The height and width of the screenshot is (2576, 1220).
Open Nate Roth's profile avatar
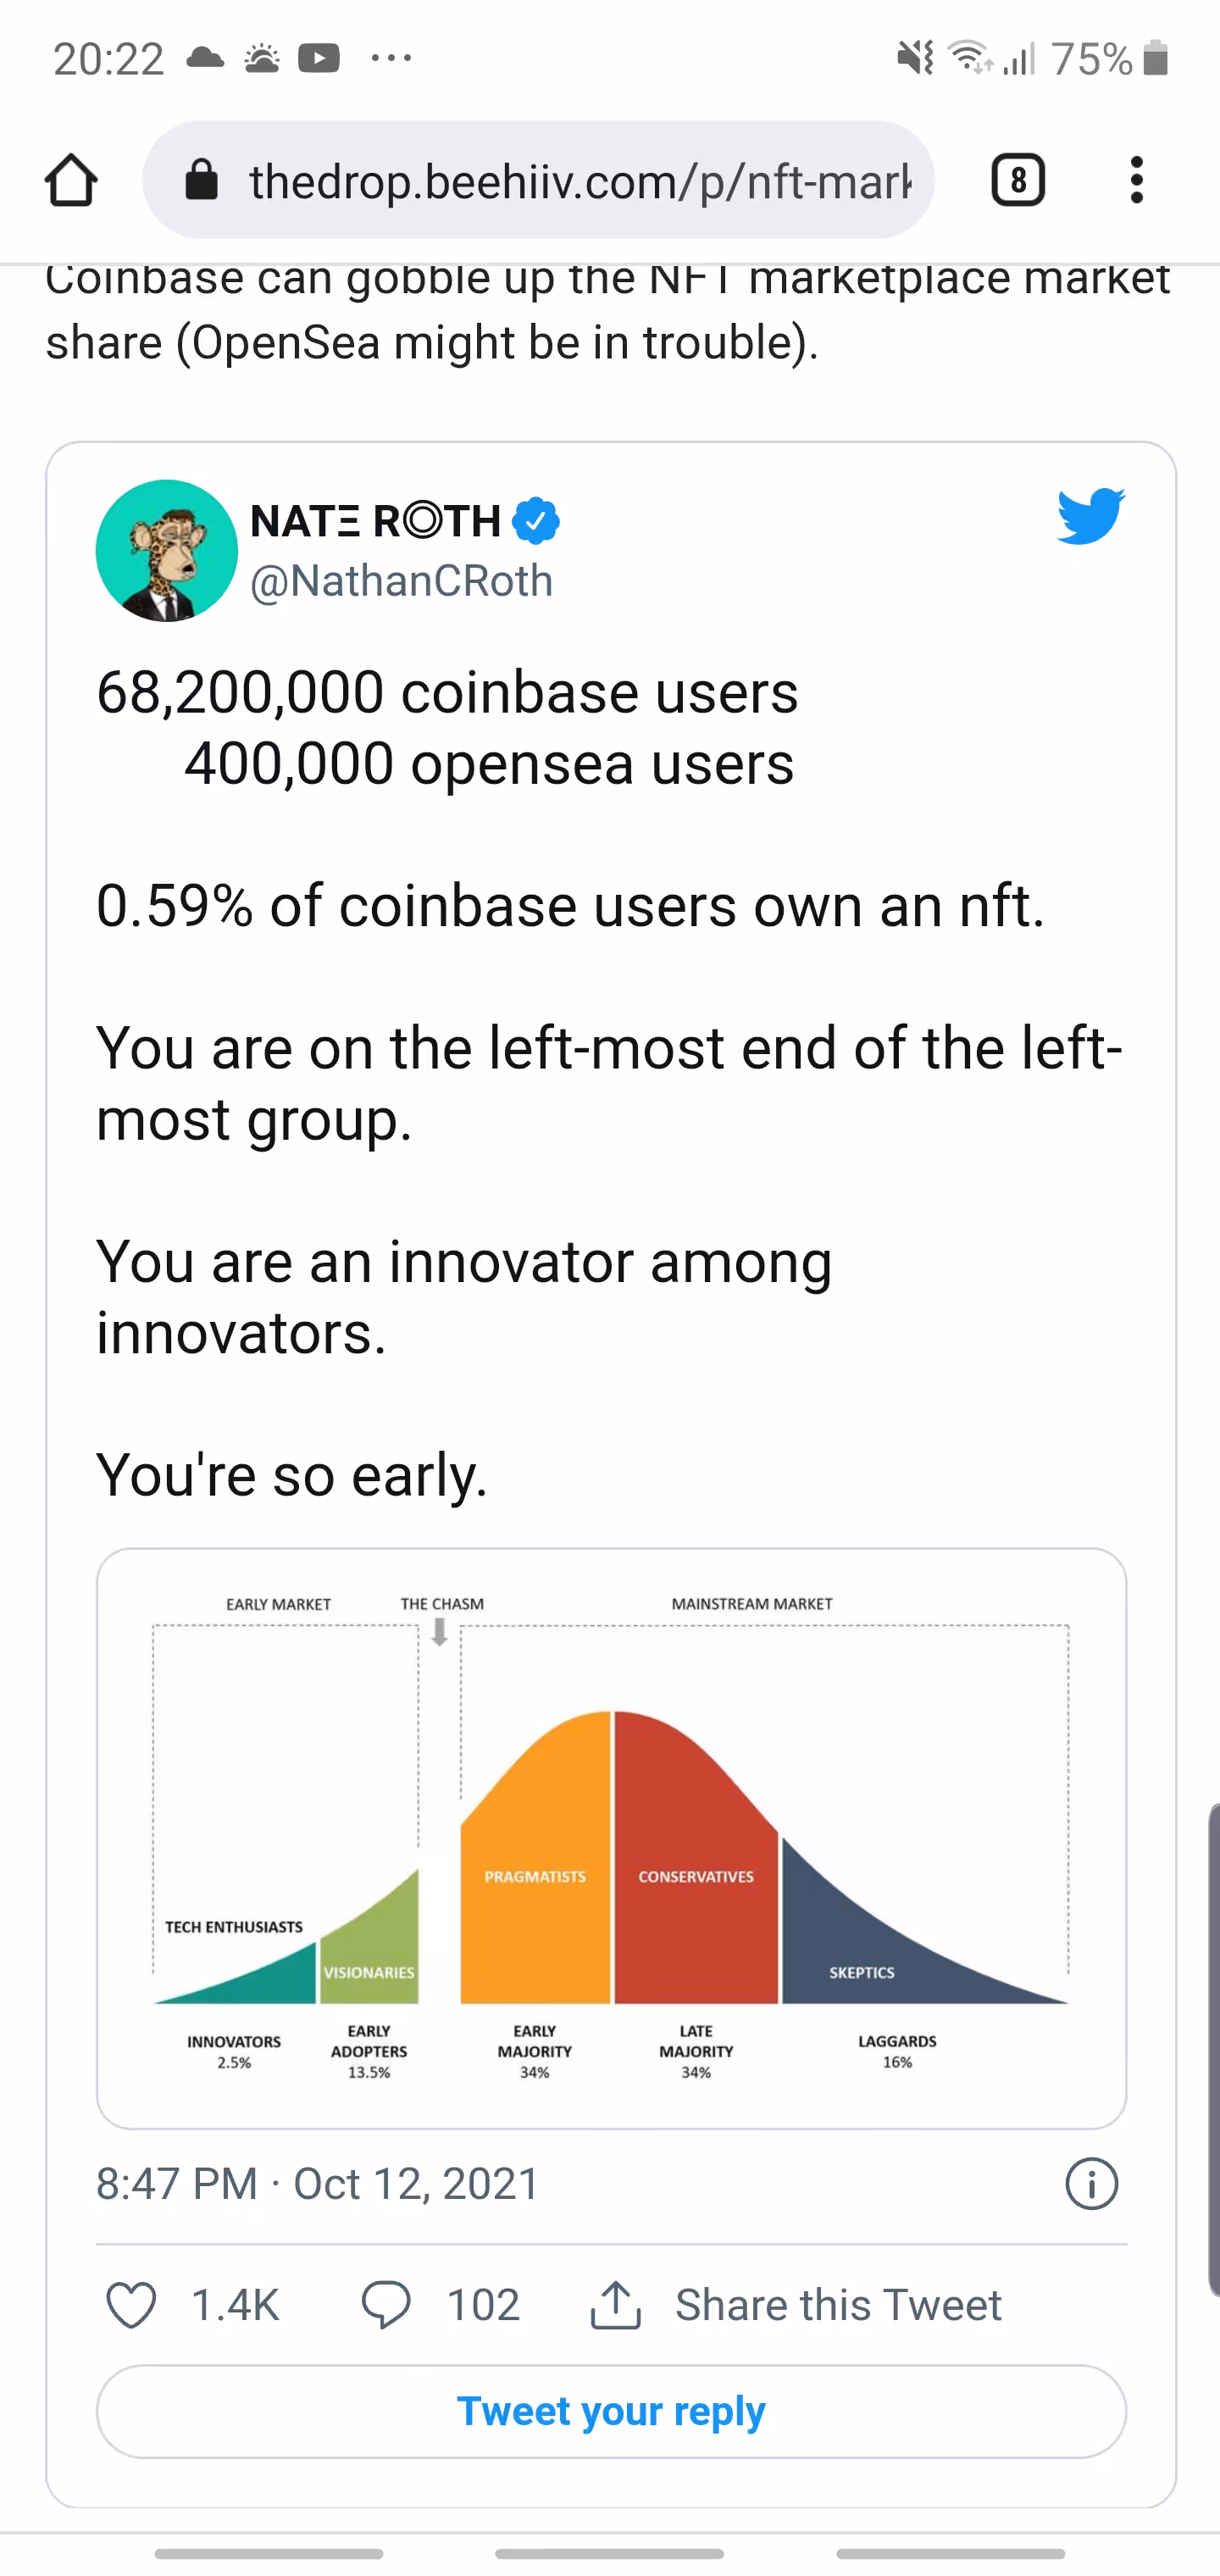click(166, 551)
